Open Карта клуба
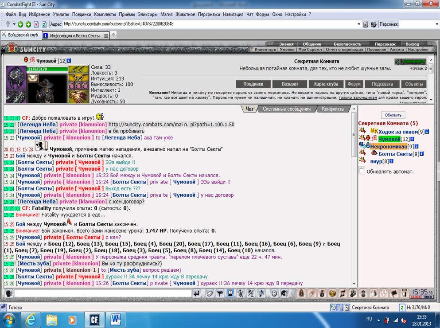The height and width of the screenshot is (328, 440). point(326,84)
